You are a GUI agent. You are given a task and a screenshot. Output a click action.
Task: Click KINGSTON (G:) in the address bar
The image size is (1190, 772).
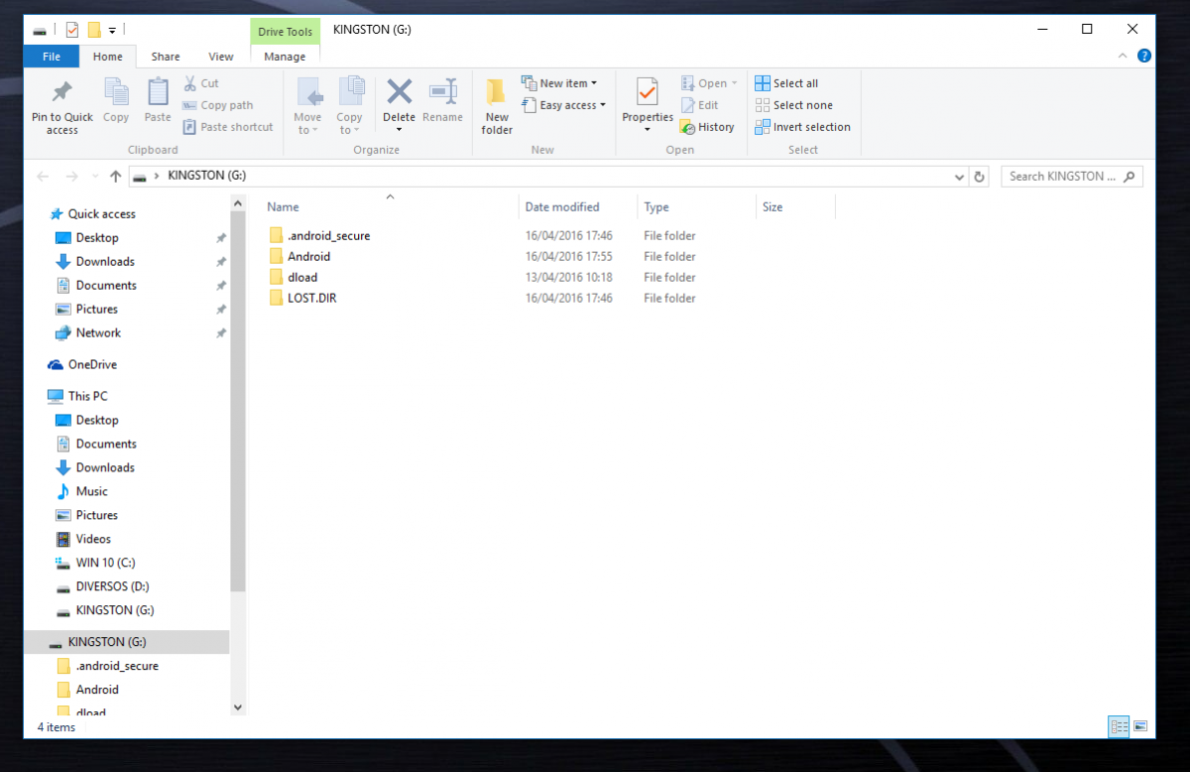[206, 176]
